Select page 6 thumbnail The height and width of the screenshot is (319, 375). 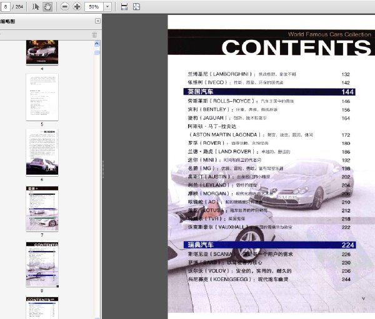[x=42, y=152]
